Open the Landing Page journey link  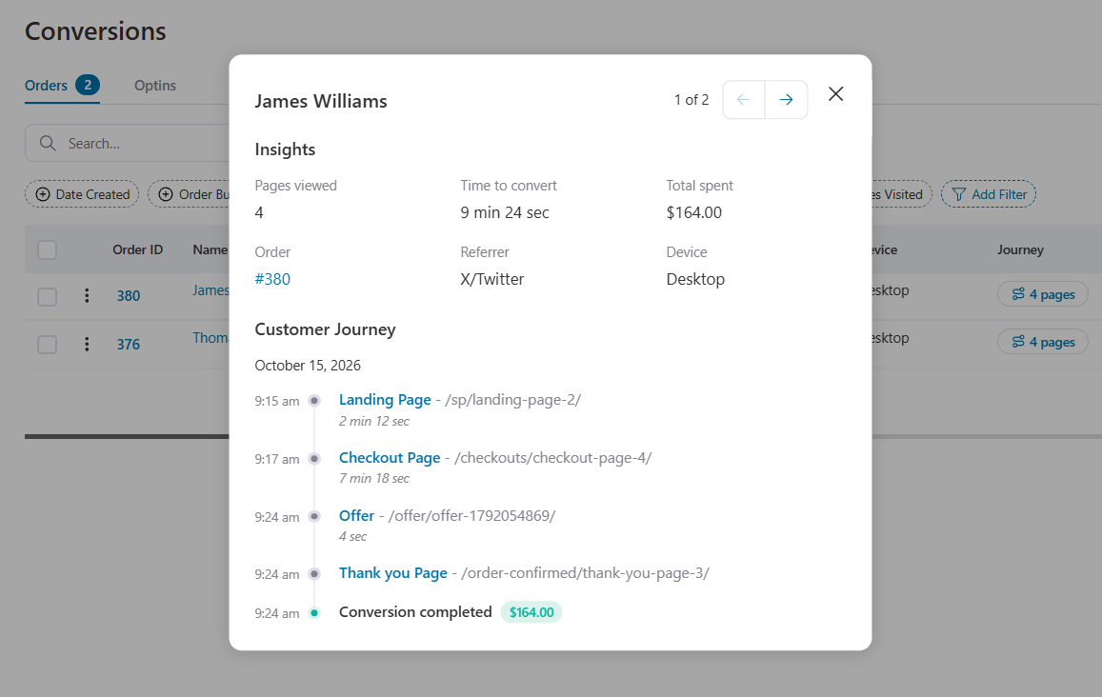[385, 400]
